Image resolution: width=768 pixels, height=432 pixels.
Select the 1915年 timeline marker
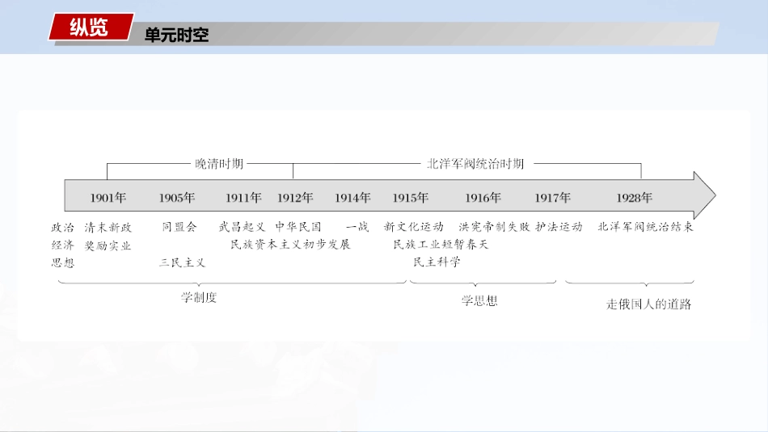coord(411,198)
